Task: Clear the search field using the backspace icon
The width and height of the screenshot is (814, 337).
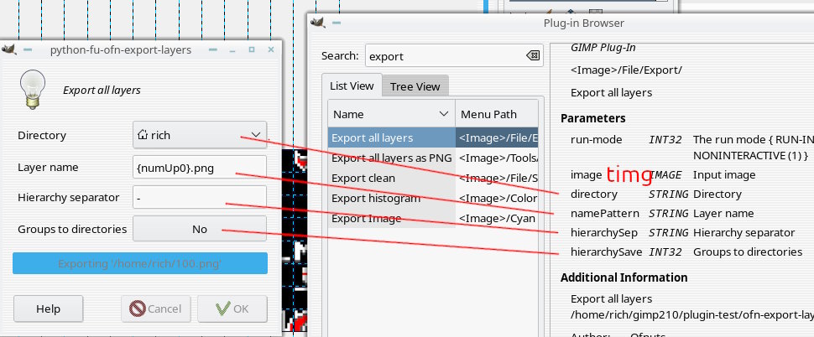Action: tap(533, 55)
